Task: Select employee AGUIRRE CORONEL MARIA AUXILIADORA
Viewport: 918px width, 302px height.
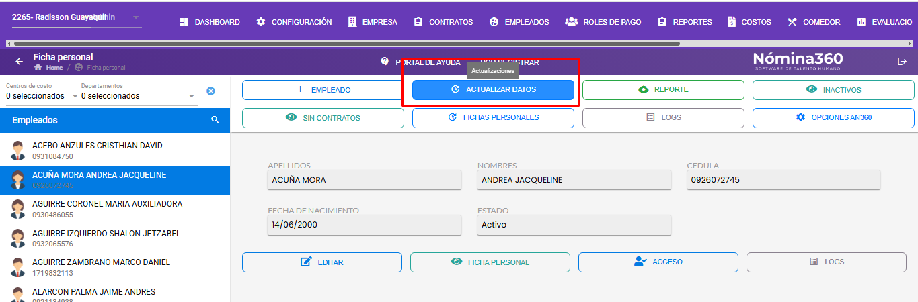Action: pyautogui.click(x=115, y=209)
